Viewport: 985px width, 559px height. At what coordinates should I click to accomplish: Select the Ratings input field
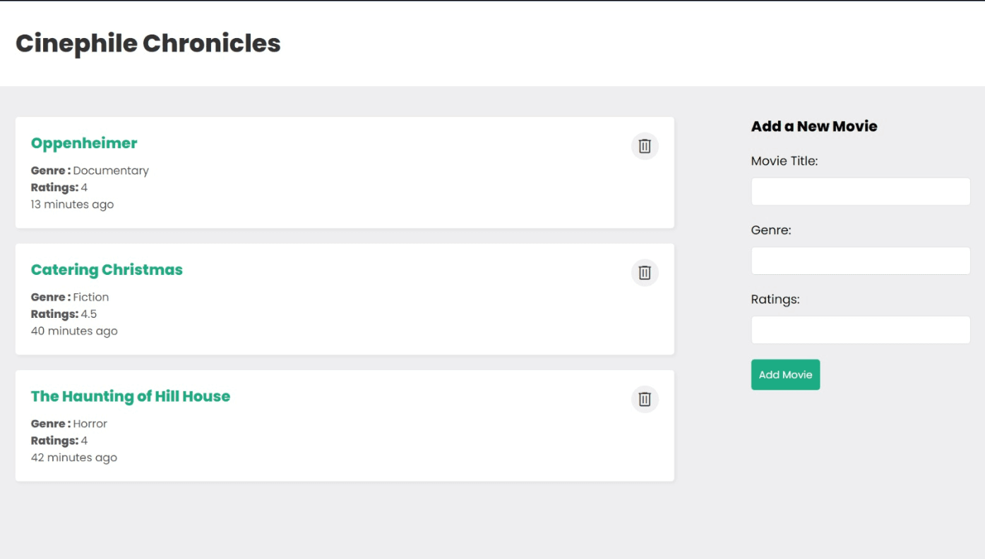click(x=860, y=330)
